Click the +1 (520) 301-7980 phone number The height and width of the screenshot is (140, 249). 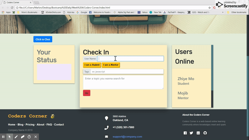[123, 127]
